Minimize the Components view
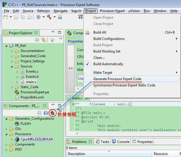181x157 pixels. click(x=53, y=104)
